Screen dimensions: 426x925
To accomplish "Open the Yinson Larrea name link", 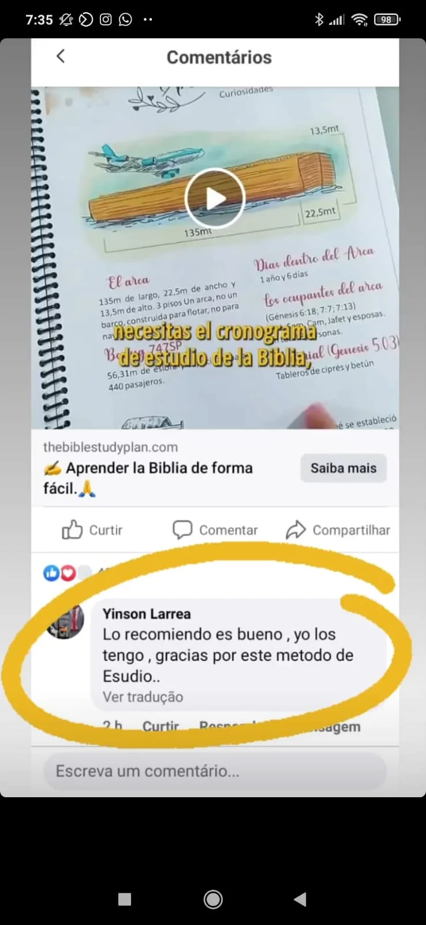I will (147, 614).
